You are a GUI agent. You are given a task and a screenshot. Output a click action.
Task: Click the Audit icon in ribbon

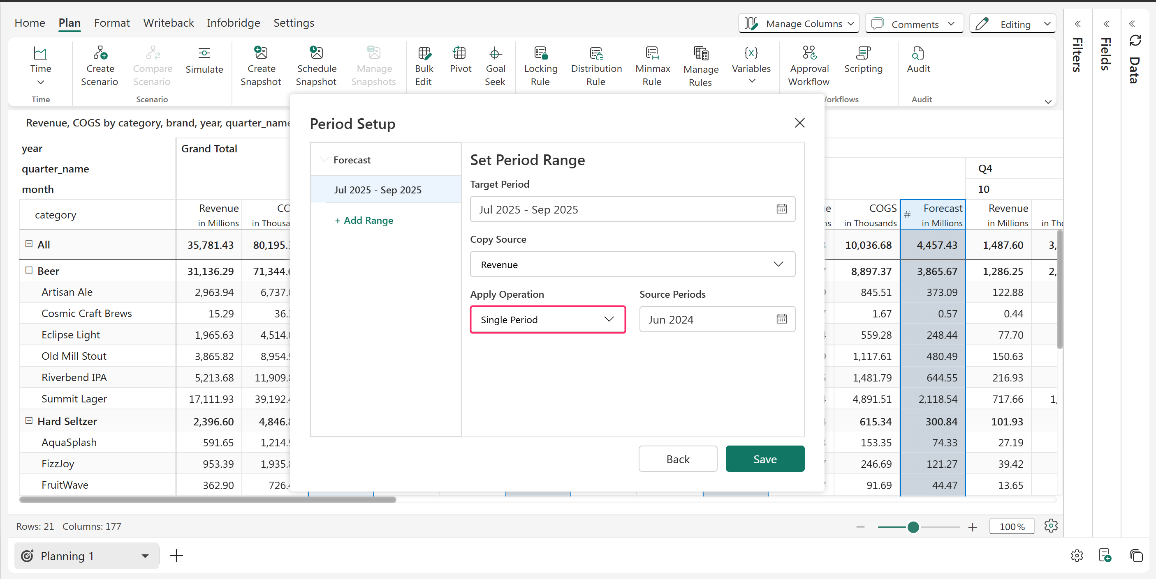(x=918, y=53)
